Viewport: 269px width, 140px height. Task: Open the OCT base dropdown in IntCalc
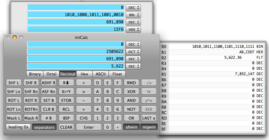pyautogui.click(x=133, y=52)
